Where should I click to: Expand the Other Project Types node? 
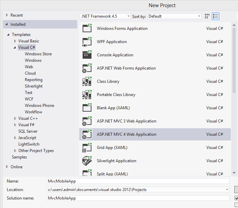pos(15,151)
